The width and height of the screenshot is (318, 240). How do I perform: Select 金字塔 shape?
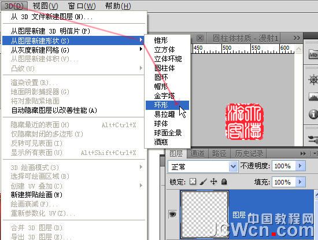[x=167, y=96]
